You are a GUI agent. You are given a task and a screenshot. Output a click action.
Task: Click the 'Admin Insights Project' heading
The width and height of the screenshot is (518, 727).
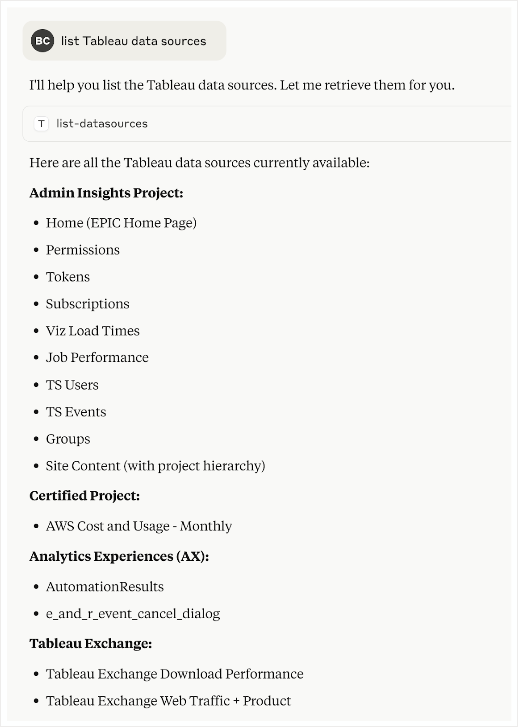click(107, 193)
